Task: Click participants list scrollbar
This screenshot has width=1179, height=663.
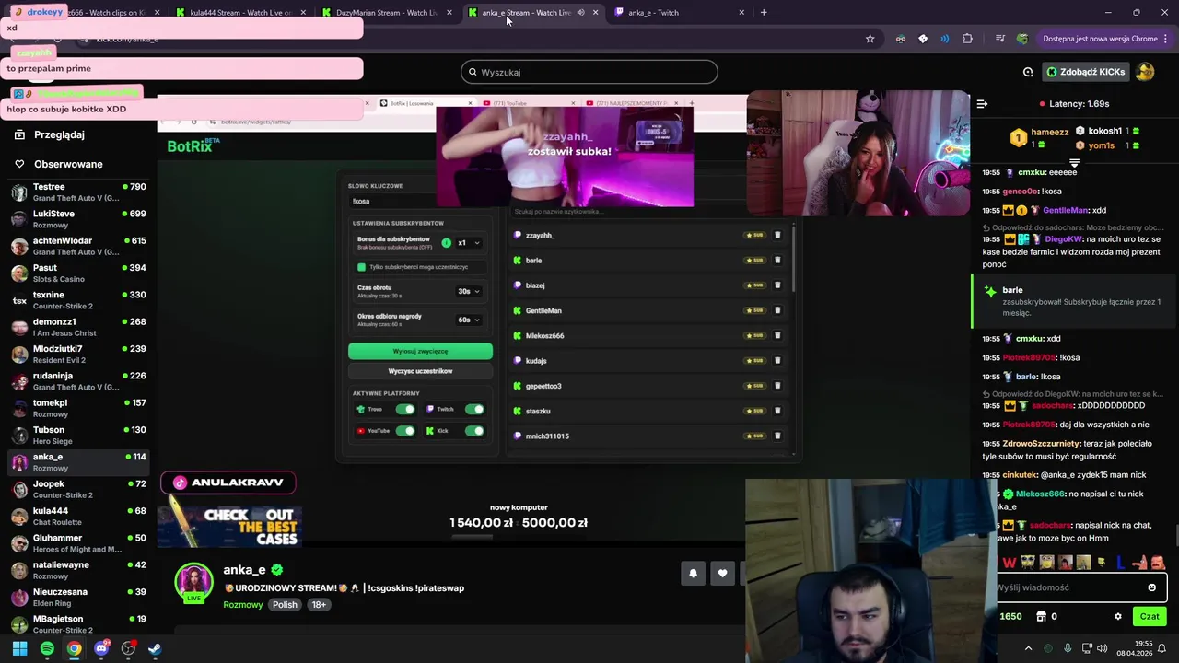Action: click(x=792, y=258)
